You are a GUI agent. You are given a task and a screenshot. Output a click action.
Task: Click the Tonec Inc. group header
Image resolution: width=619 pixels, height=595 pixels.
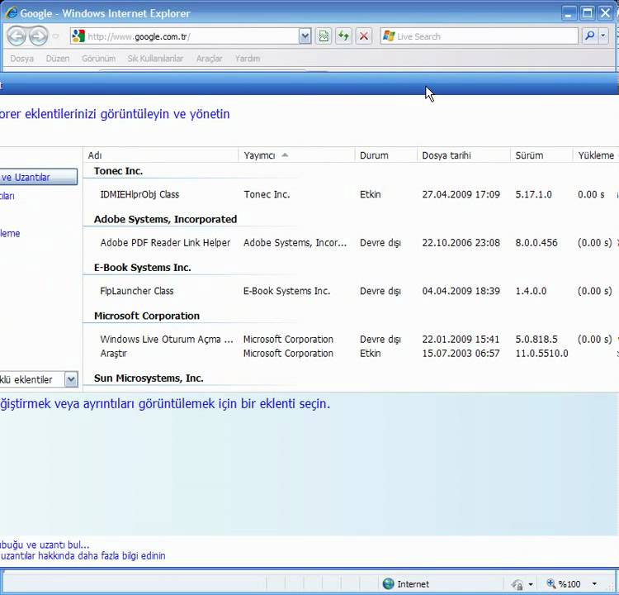click(118, 171)
